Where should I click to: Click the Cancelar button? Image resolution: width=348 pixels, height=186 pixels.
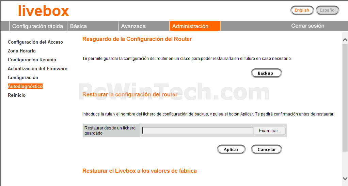(x=266, y=150)
